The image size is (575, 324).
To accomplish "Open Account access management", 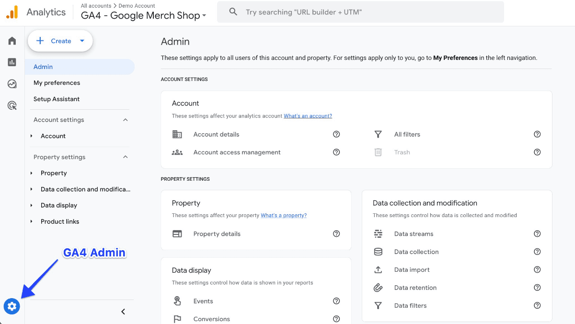I will [x=237, y=152].
